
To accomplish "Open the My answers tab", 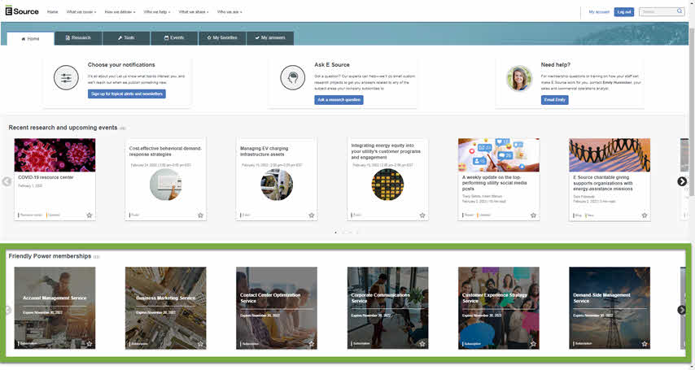I will pos(270,38).
